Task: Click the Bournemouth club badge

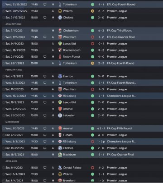Action: (x=60, y=50)
